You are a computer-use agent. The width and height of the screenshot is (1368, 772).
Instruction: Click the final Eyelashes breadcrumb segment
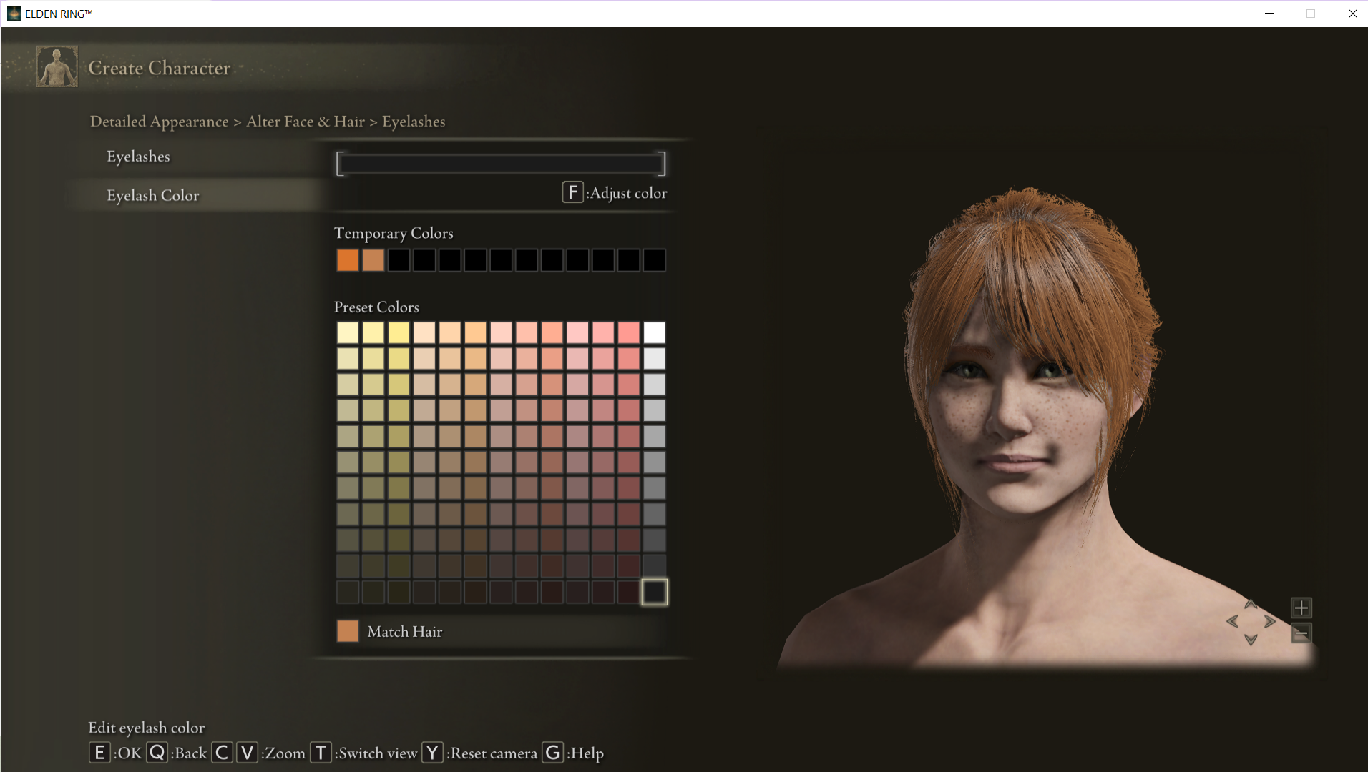click(414, 122)
